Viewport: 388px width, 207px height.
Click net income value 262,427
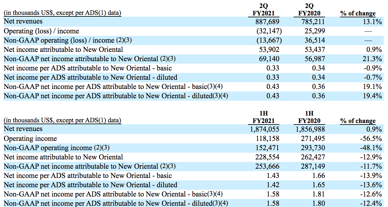tap(314, 157)
